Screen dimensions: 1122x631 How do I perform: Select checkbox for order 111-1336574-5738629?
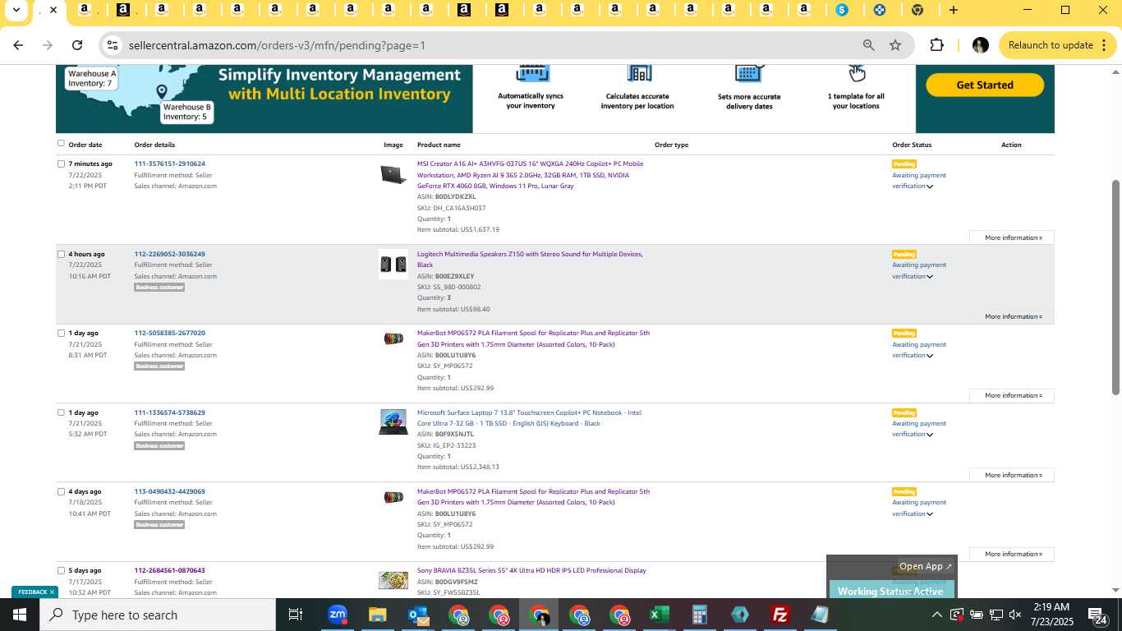point(61,412)
